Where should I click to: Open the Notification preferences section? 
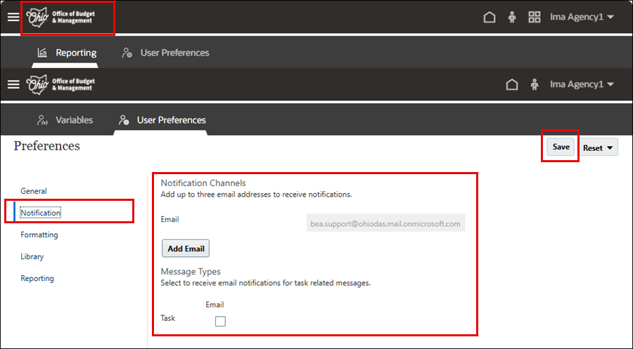tap(40, 213)
